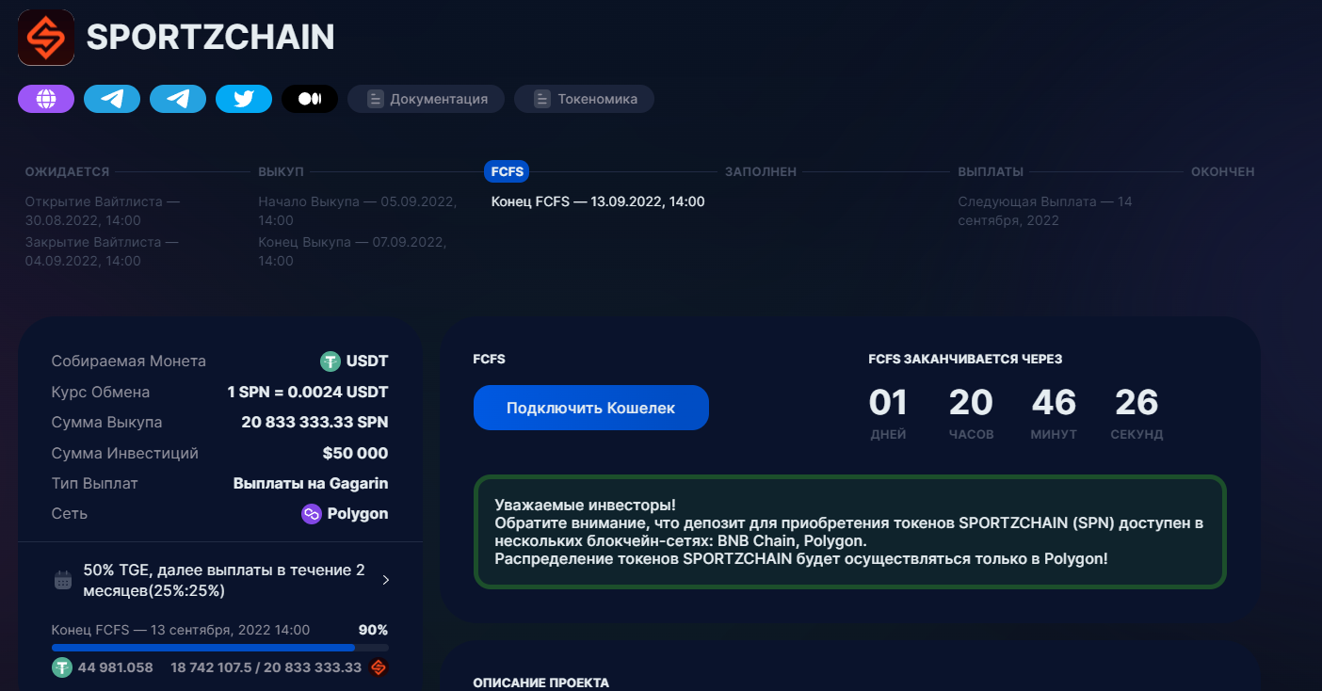
Task: Select the ВЫПЛАТЫ stage in timeline
Action: 991,172
